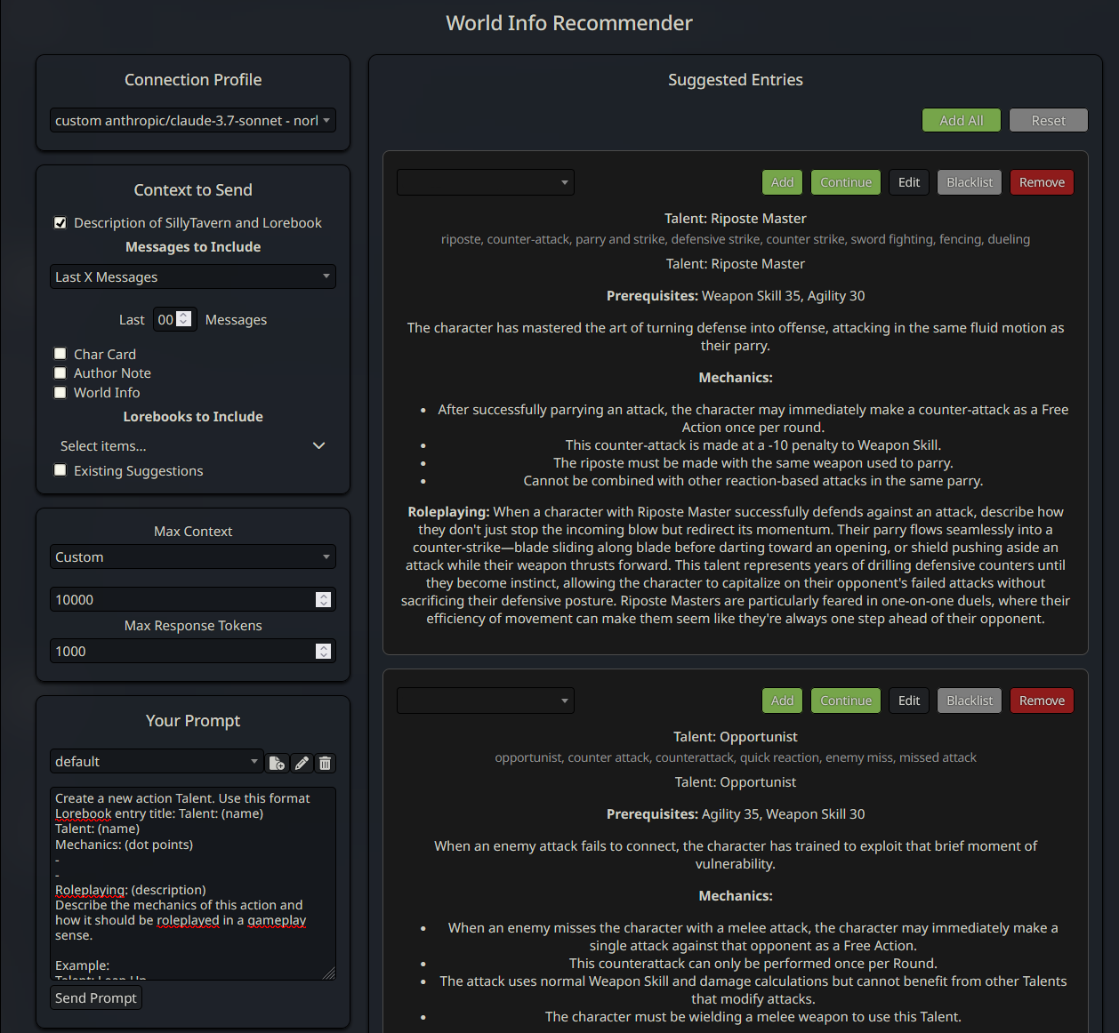
Task: Click the Last messages count stepper
Action: tap(184, 319)
